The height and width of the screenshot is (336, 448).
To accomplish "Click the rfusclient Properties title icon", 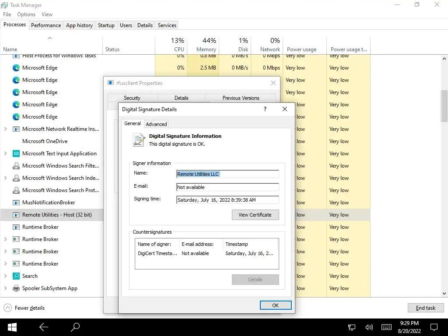I will (x=111, y=83).
